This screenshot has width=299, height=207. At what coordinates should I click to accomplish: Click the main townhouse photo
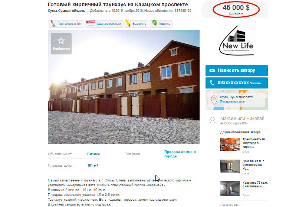124,87
